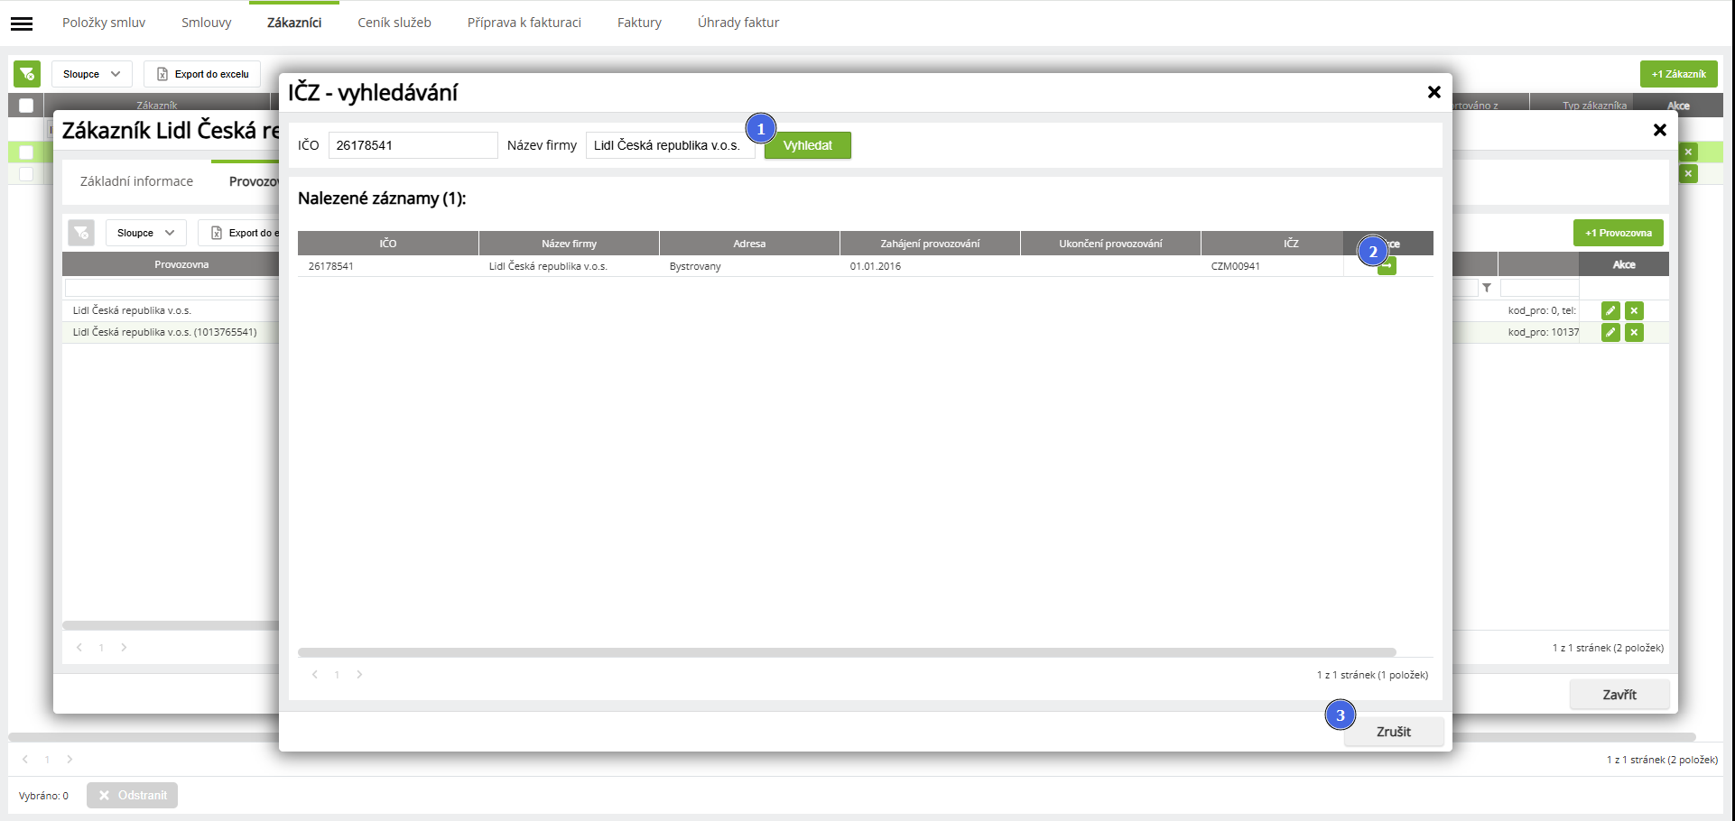Viewport: 1735px width, 821px height.
Task: Select the CZM00941 record with the green arrow
Action: click(x=1387, y=266)
